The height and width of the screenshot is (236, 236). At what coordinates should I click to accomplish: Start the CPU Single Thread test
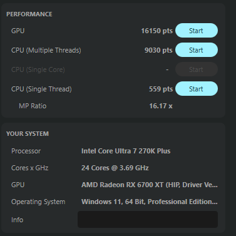coord(197,89)
